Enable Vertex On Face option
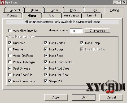This screenshot has width=127, height=103. click(10, 56)
